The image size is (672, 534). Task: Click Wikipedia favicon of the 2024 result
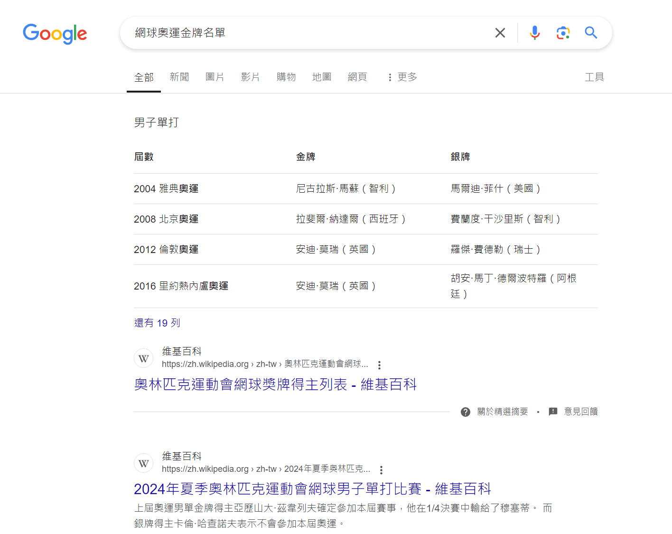pos(144,463)
